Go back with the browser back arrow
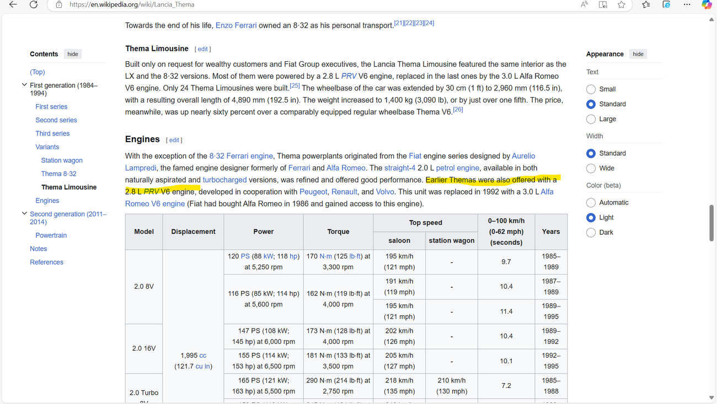Viewport: 717px width, 404px height. pos(13,4)
